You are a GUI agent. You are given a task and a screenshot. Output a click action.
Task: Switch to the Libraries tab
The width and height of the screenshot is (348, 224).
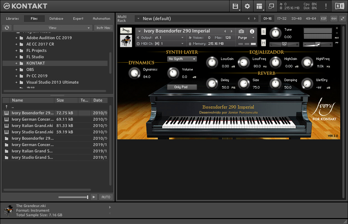tap(12, 19)
